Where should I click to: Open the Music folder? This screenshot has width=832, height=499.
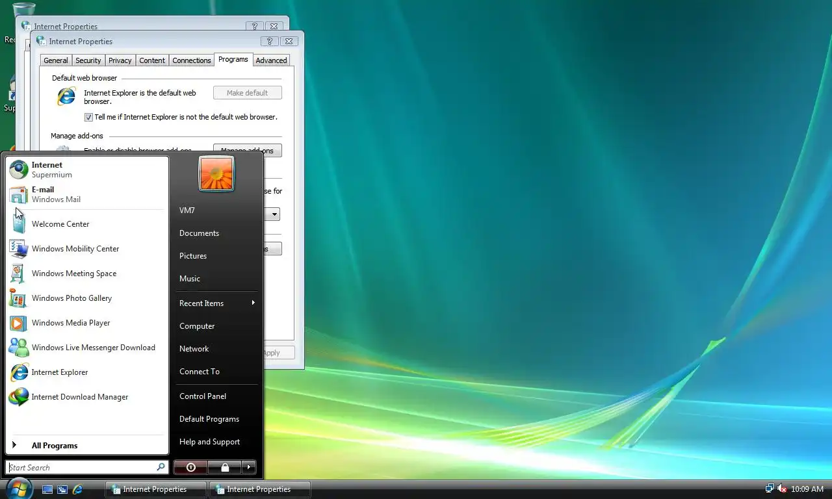point(216,279)
